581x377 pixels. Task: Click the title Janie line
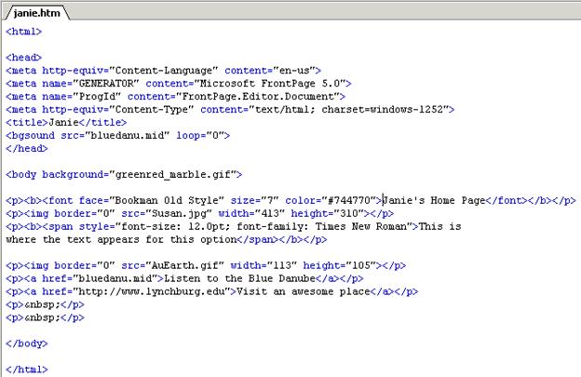tap(66, 123)
